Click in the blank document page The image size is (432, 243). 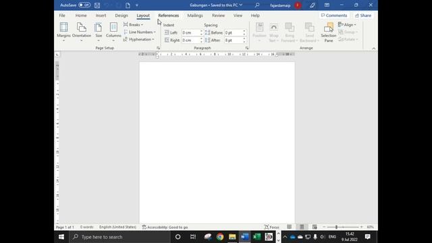pos(217,142)
